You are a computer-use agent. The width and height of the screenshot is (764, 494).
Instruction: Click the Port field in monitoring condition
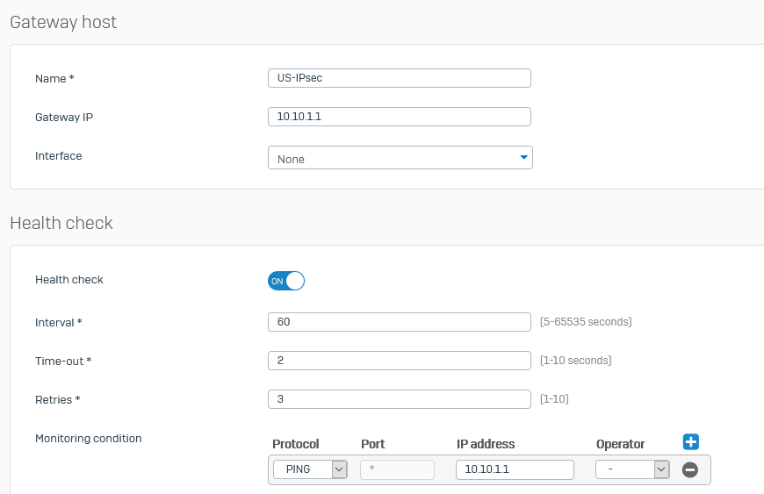pos(397,469)
